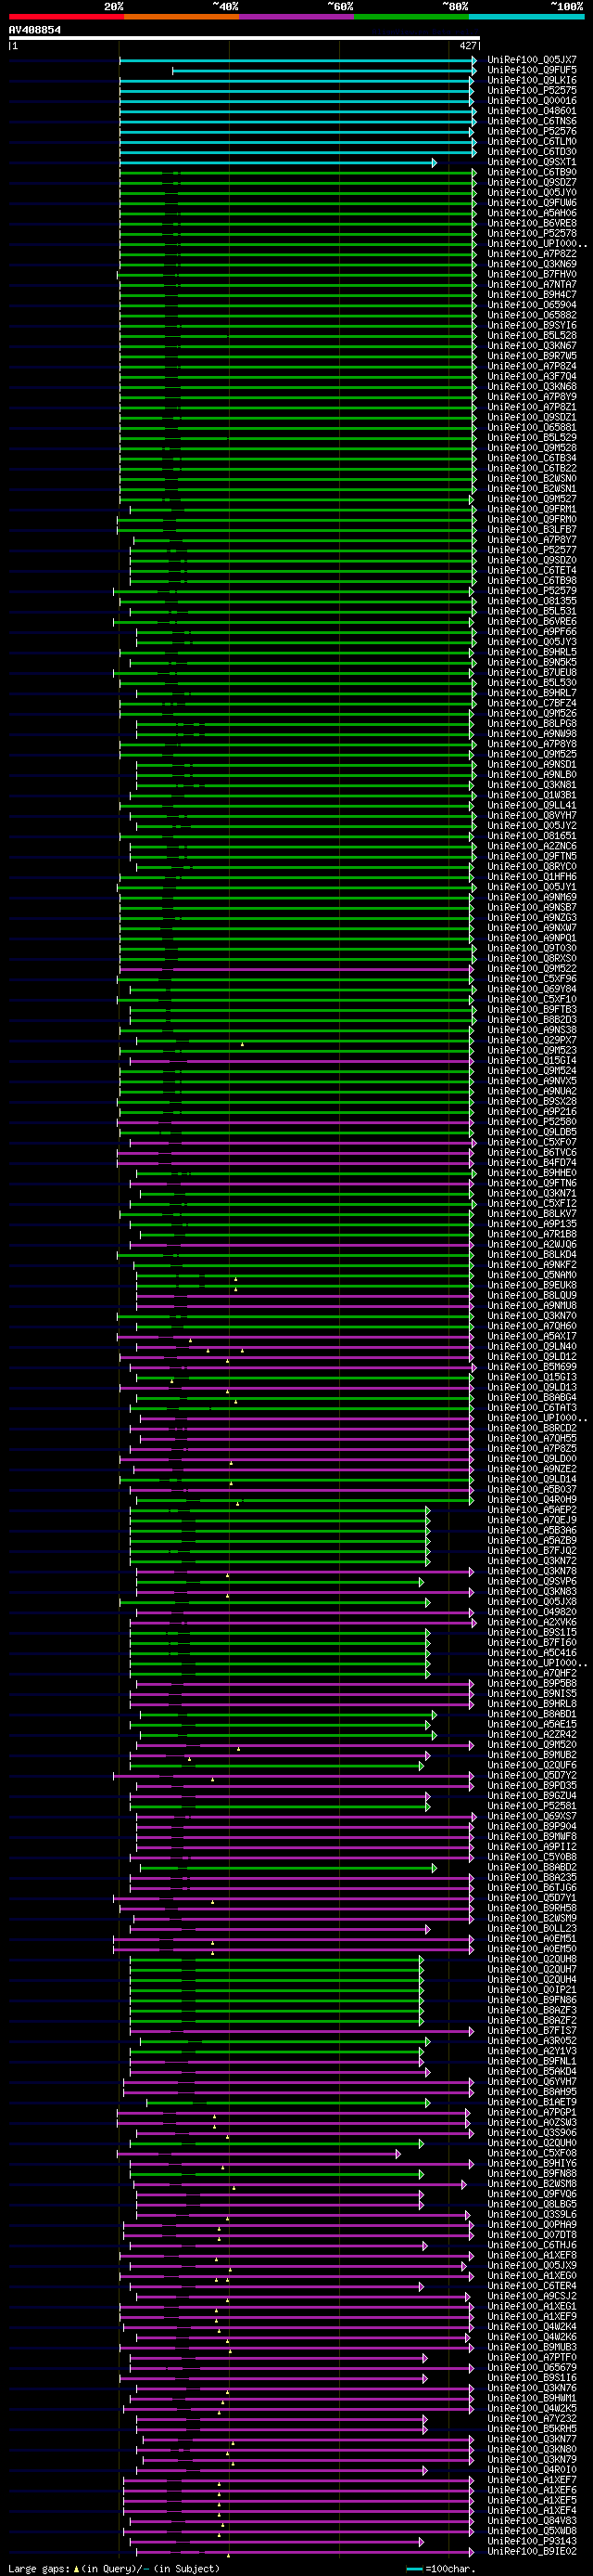Open hit label UniRef100_O48601
Image resolution: width=593 pixels, height=2576 pixels.
tap(532, 111)
